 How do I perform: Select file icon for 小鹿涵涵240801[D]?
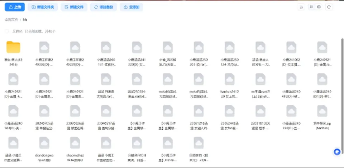(x=322, y=79)
